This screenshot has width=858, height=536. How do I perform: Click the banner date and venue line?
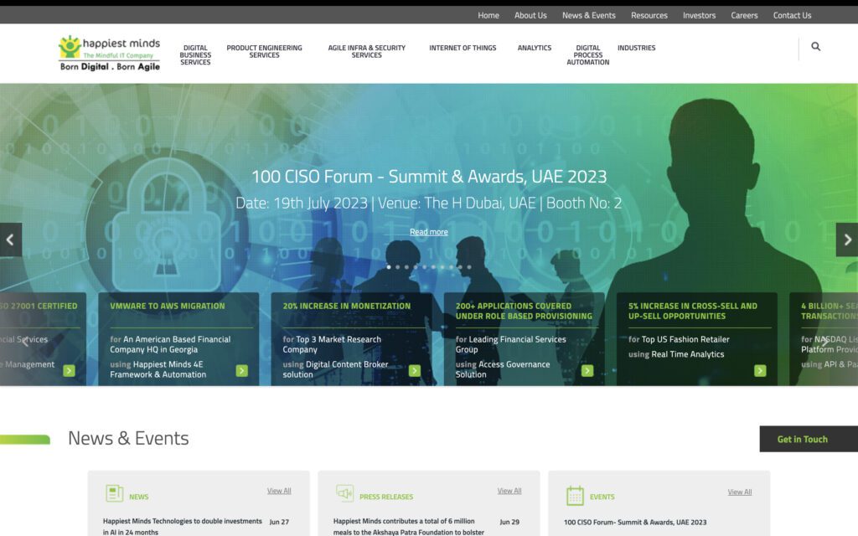pos(429,203)
